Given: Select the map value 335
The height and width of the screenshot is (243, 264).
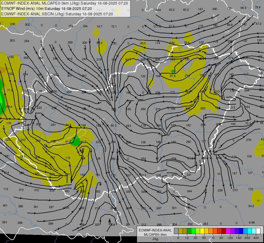Looking at the screenshot, I should tap(128, 192).
